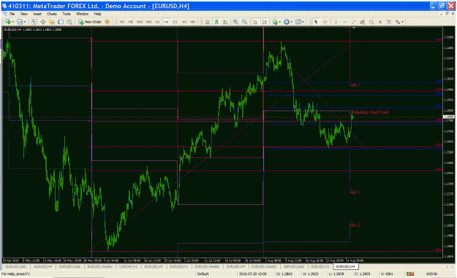Switch to the USDCHF,H1 chart tab
This screenshot has height=278, width=457.
pos(128,266)
